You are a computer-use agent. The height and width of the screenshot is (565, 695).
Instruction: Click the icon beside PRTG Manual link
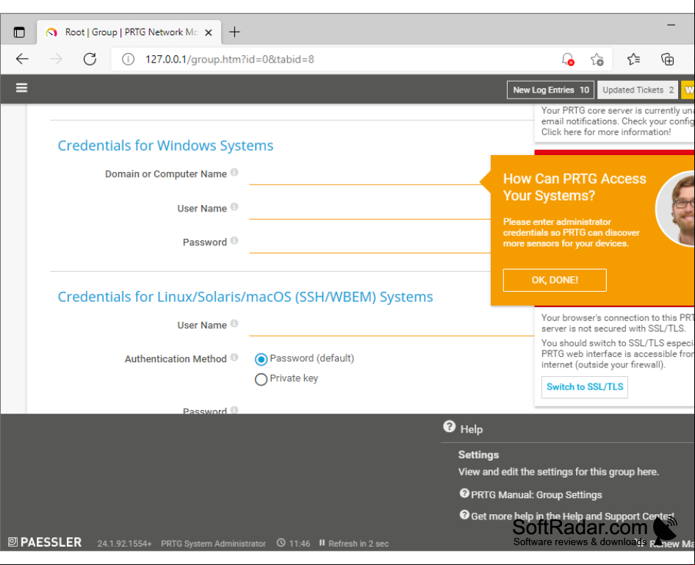coord(464,493)
